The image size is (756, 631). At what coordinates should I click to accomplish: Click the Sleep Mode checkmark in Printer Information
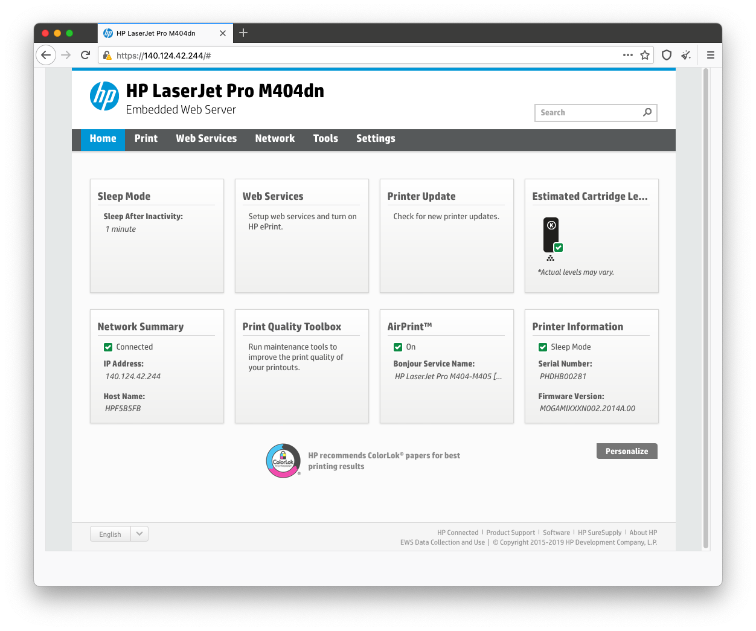point(543,347)
